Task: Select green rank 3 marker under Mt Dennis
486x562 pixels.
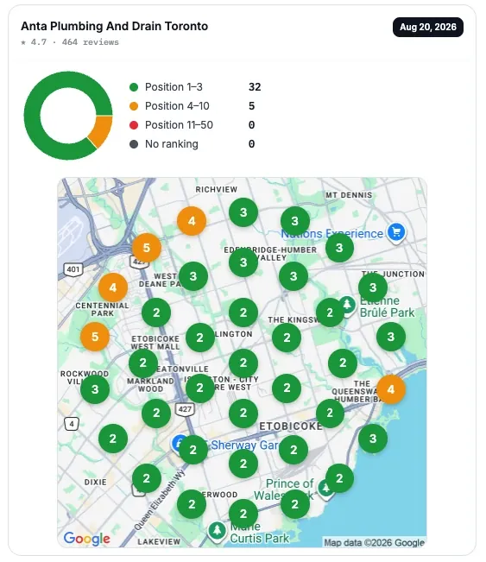Action: pos(295,221)
